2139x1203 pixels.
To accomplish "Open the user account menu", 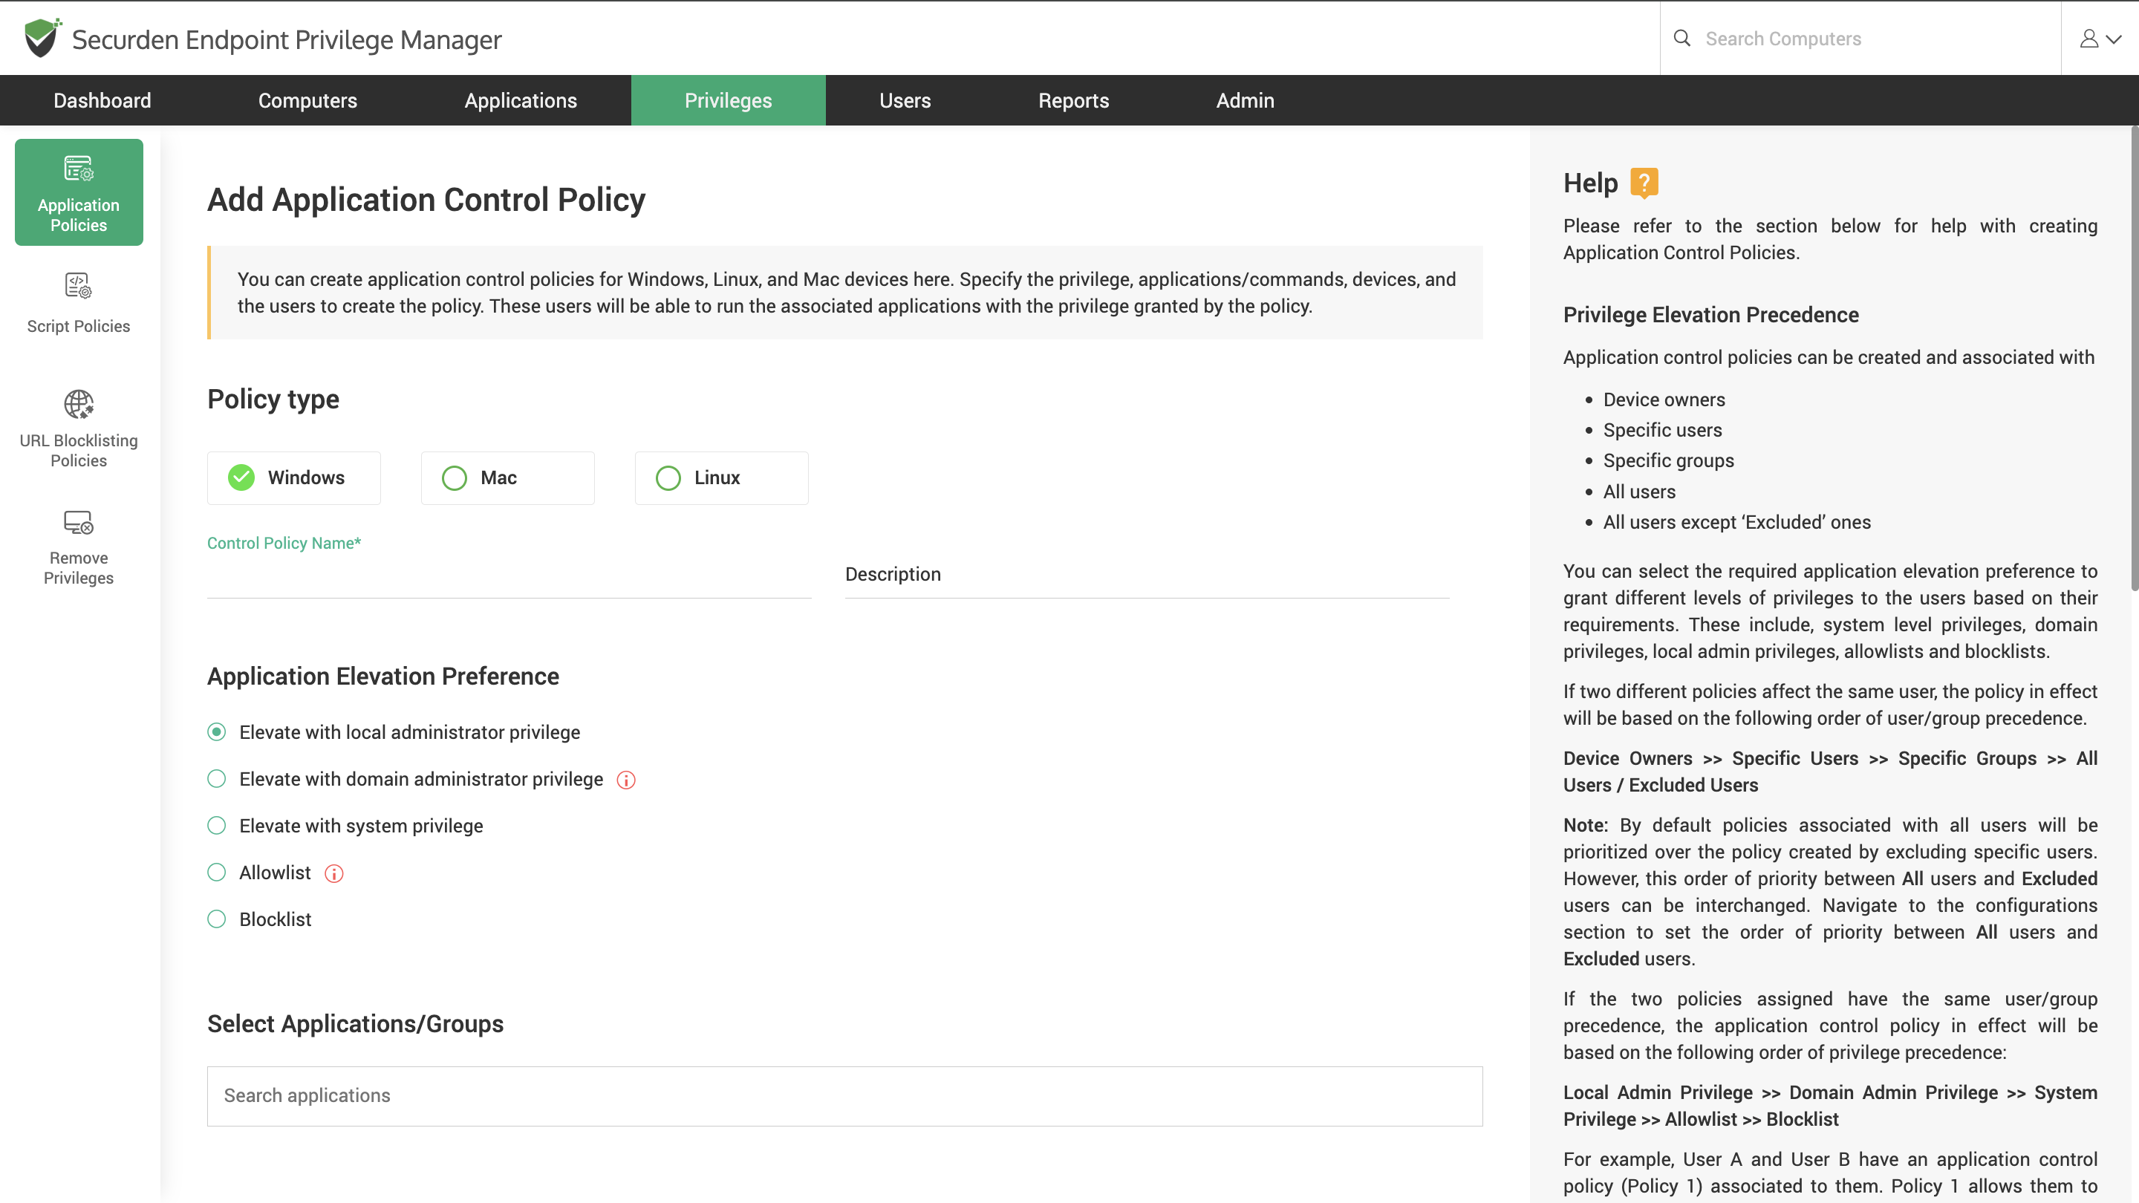I will coord(2100,38).
